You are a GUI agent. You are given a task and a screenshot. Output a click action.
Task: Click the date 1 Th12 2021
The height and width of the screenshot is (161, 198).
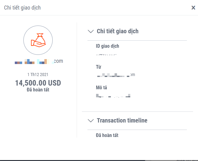coord(38,74)
